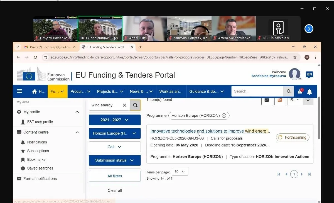This screenshot has width=334, height=203.
Task: Remove the Horizon Europe programme filter chip
Action: tap(224, 116)
